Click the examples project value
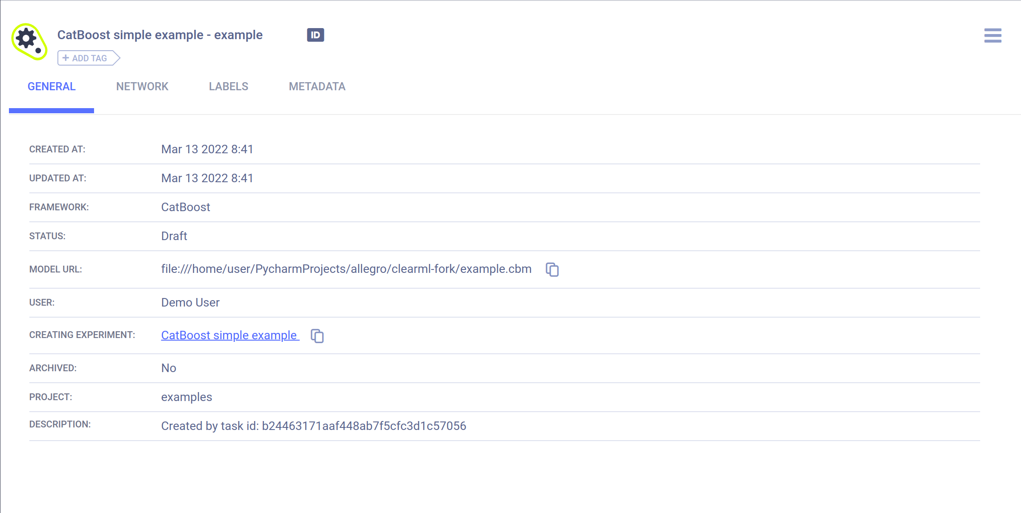The height and width of the screenshot is (513, 1021). tap(186, 397)
